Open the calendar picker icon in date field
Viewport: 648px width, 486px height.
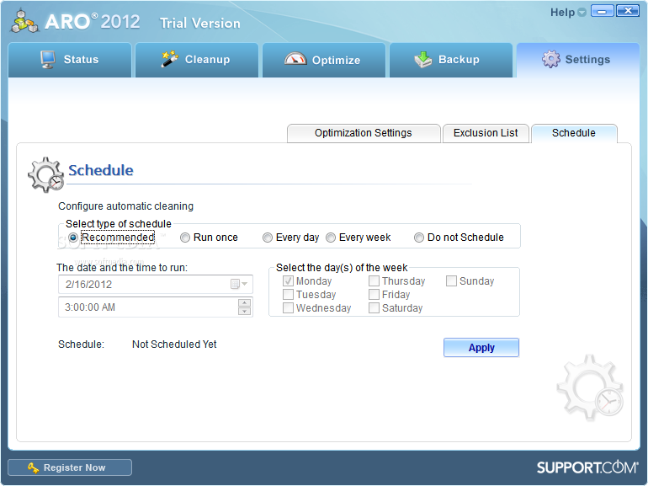[x=235, y=284]
